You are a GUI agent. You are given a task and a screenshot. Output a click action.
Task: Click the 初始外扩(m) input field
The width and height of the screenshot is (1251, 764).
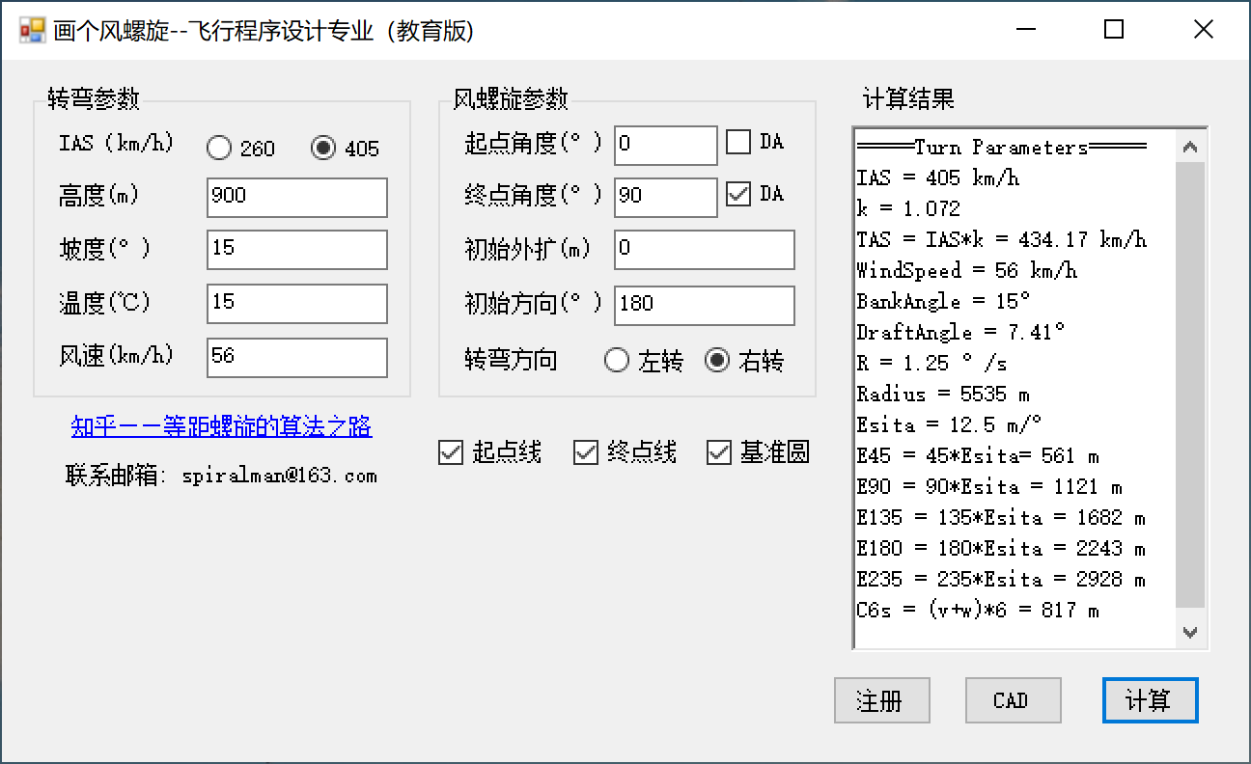(x=705, y=249)
